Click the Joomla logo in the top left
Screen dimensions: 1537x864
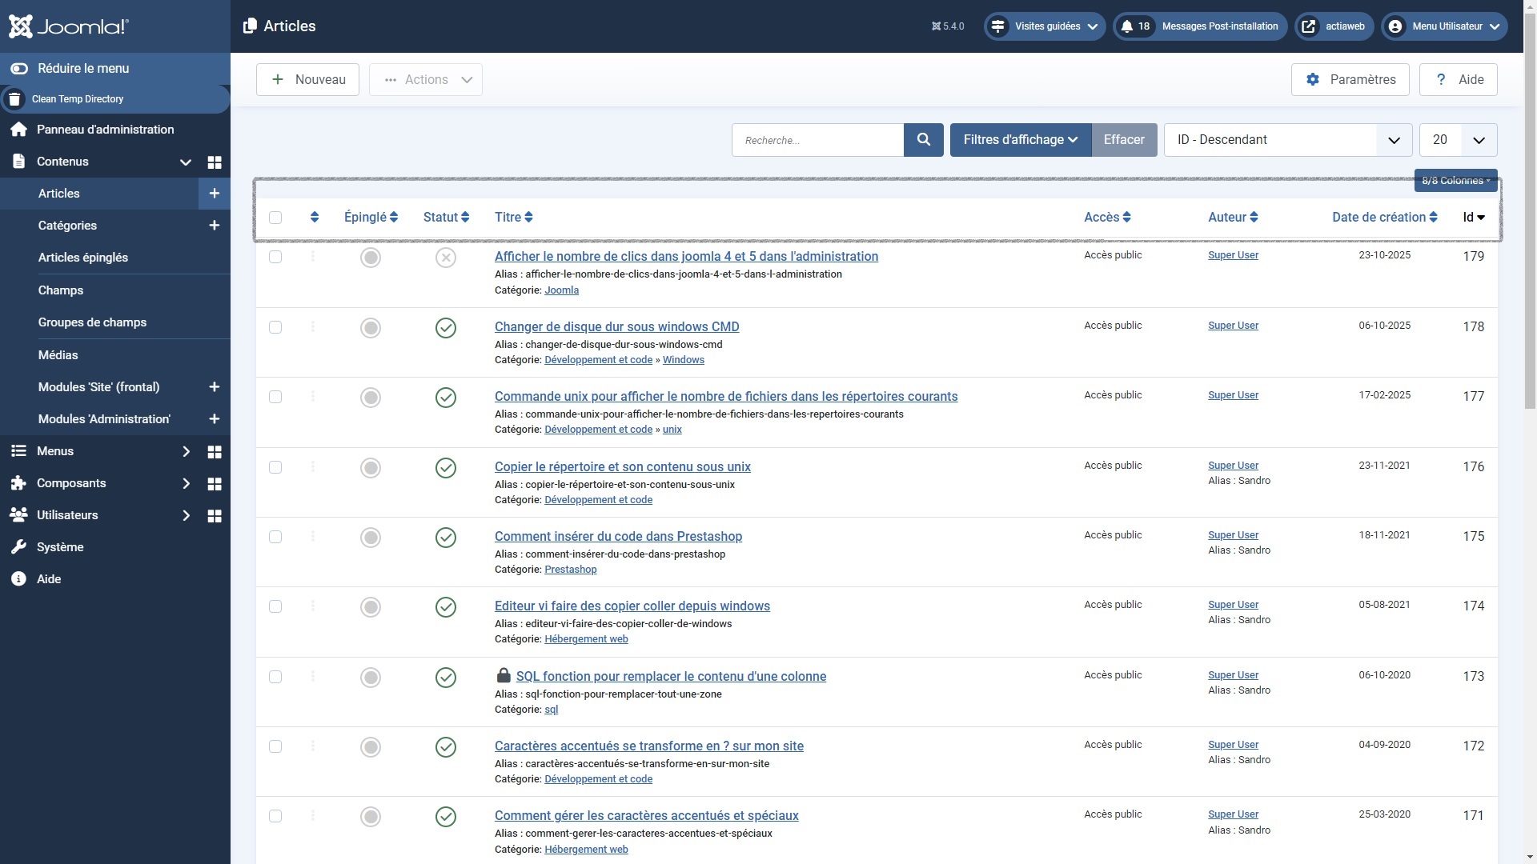(68, 26)
